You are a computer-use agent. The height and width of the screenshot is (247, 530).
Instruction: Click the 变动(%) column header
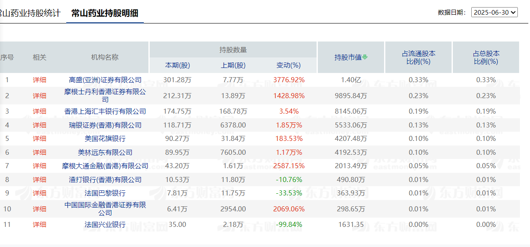click(289, 65)
